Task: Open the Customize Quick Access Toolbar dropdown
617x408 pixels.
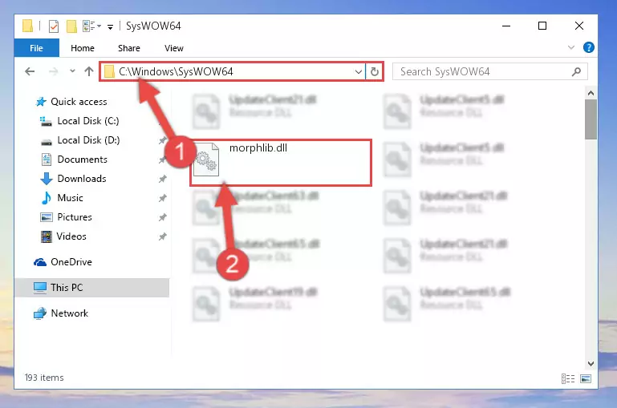Action: coord(110,26)
